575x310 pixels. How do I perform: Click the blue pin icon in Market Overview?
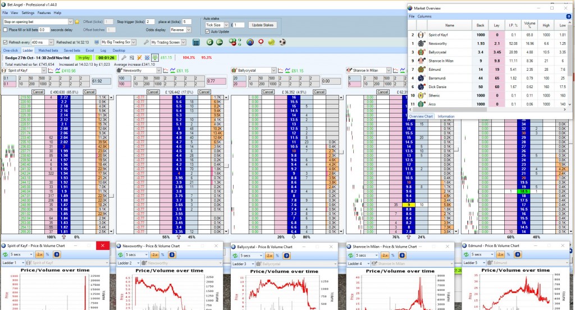point(569,16)
